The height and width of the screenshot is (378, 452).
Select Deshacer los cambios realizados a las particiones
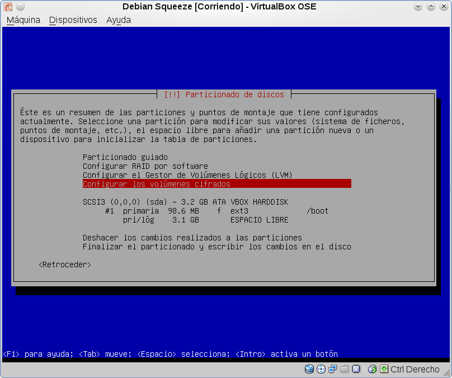point(192,238)
